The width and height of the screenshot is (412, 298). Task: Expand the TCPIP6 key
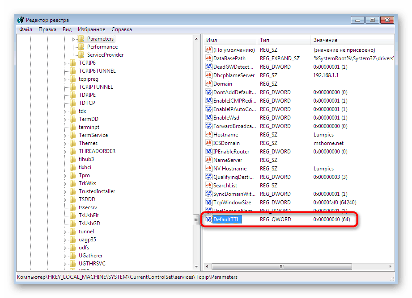65,63
